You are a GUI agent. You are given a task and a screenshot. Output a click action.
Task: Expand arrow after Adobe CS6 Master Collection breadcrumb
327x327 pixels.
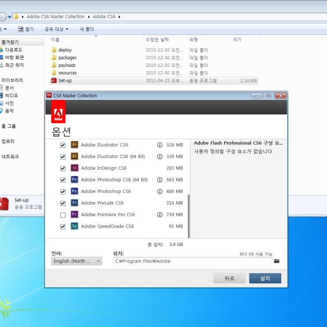[x=89, y=17]
